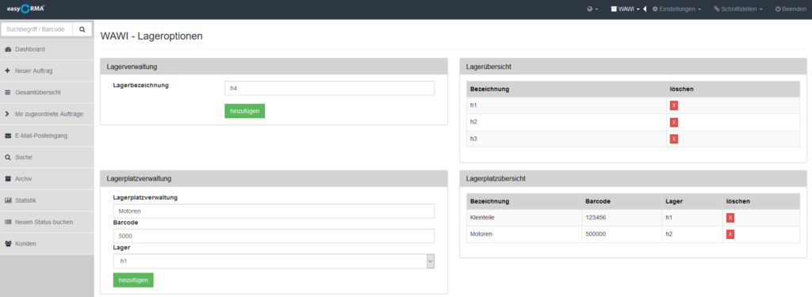The width and height of the screenshot is (812, 297).
Task: Add warehouse with Lagerverwaltung hinzufügen button
Action: [244, 111]
